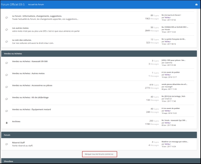Open last post Re: La petite française de Mi...
Screen dimensions: 201x164
tap(174, 39)
